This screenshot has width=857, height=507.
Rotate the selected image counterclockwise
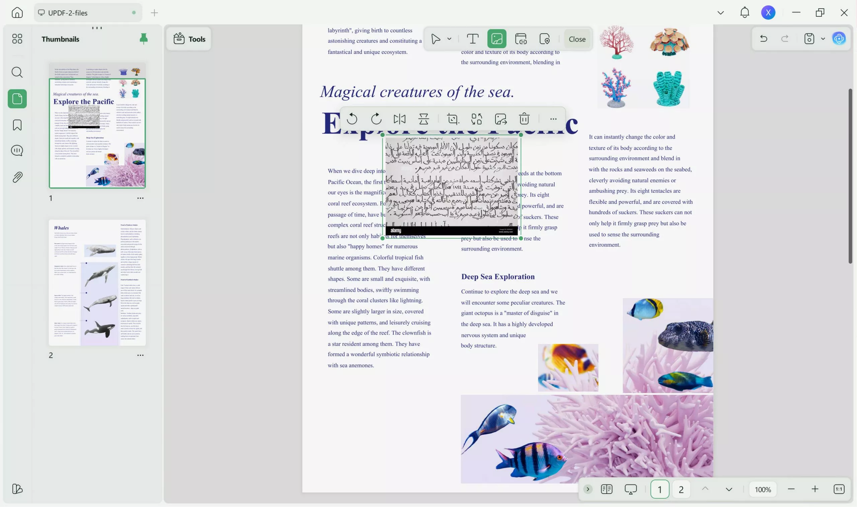pos(352,119)
